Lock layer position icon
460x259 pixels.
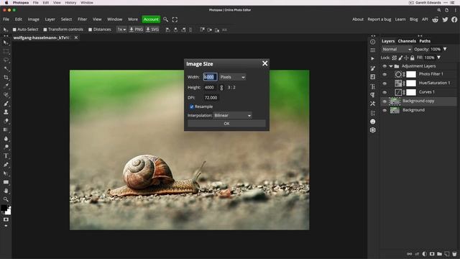[406, 58]
